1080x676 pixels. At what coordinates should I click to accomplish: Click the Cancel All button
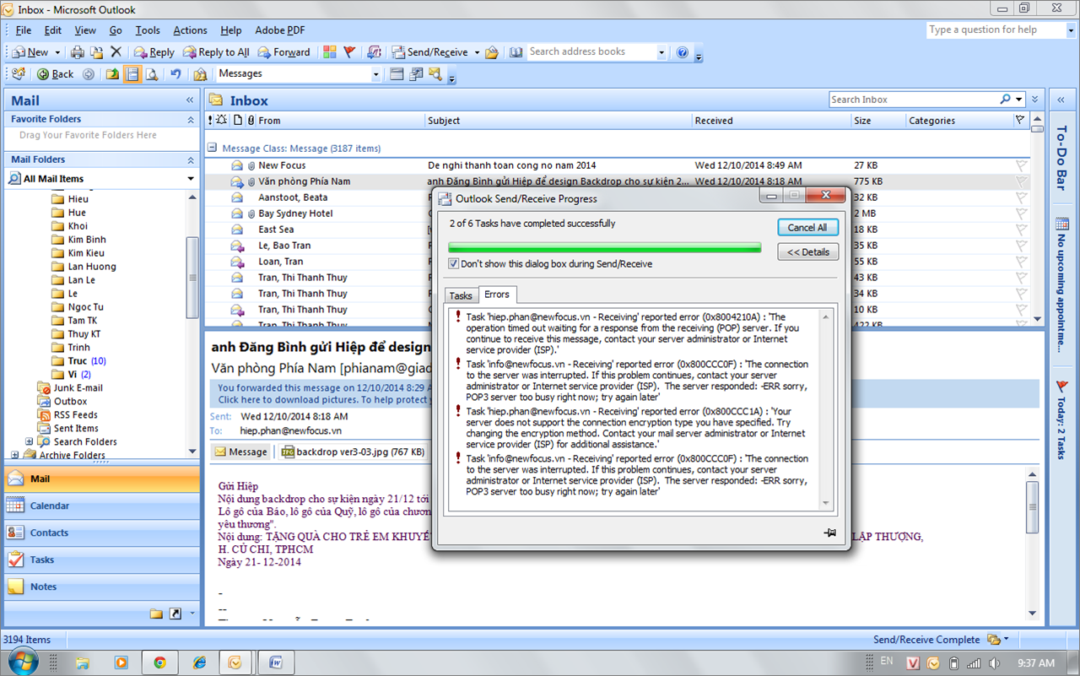tap(807, 228)
